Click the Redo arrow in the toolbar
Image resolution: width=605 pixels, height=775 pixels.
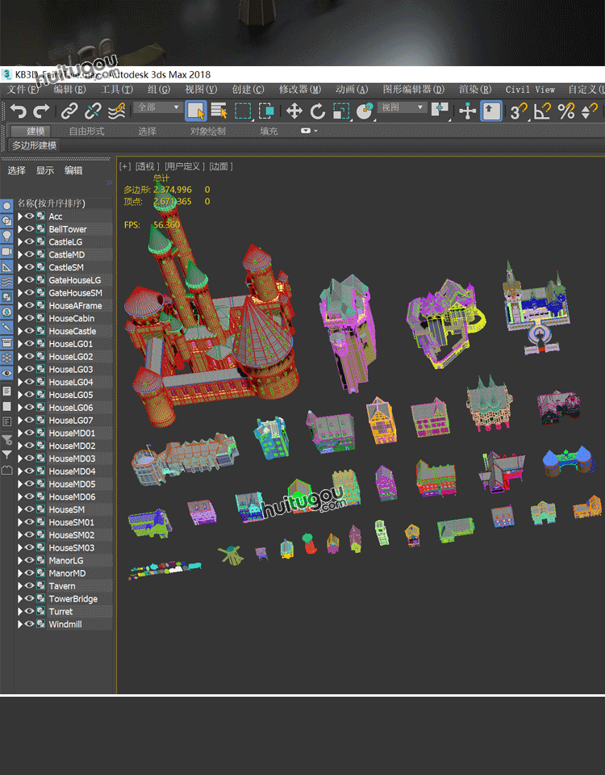coord(42,111)
